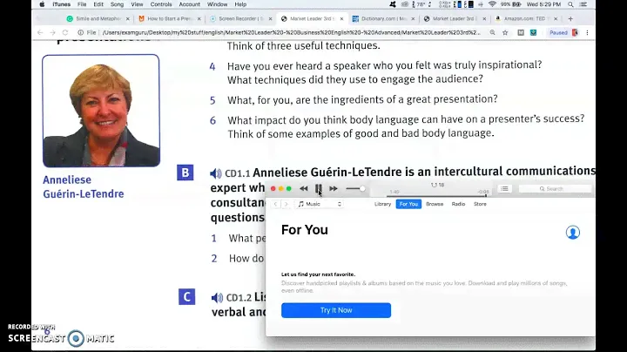Click the Try It Now button
The width and height of the screenshot is (627, 352).
(x=335, y=310)
